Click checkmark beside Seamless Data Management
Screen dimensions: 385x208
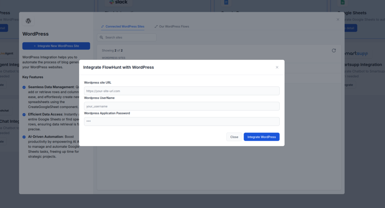[24, 87]
